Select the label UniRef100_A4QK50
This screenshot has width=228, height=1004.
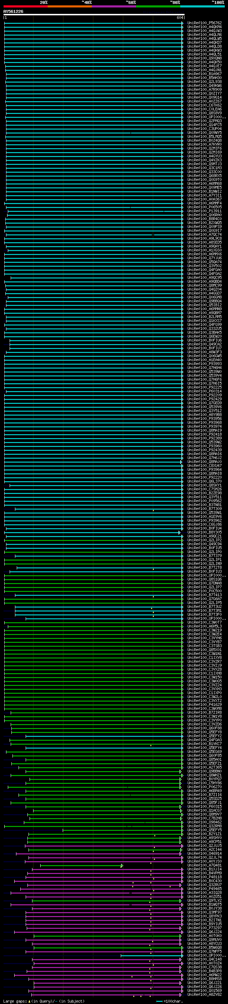click(204, 62)
